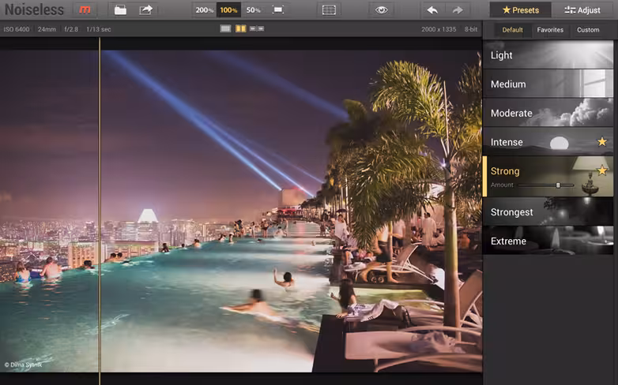618x385 pixels.
Task: Toggle favorite star on Intense preset
Action: (602, 141)
